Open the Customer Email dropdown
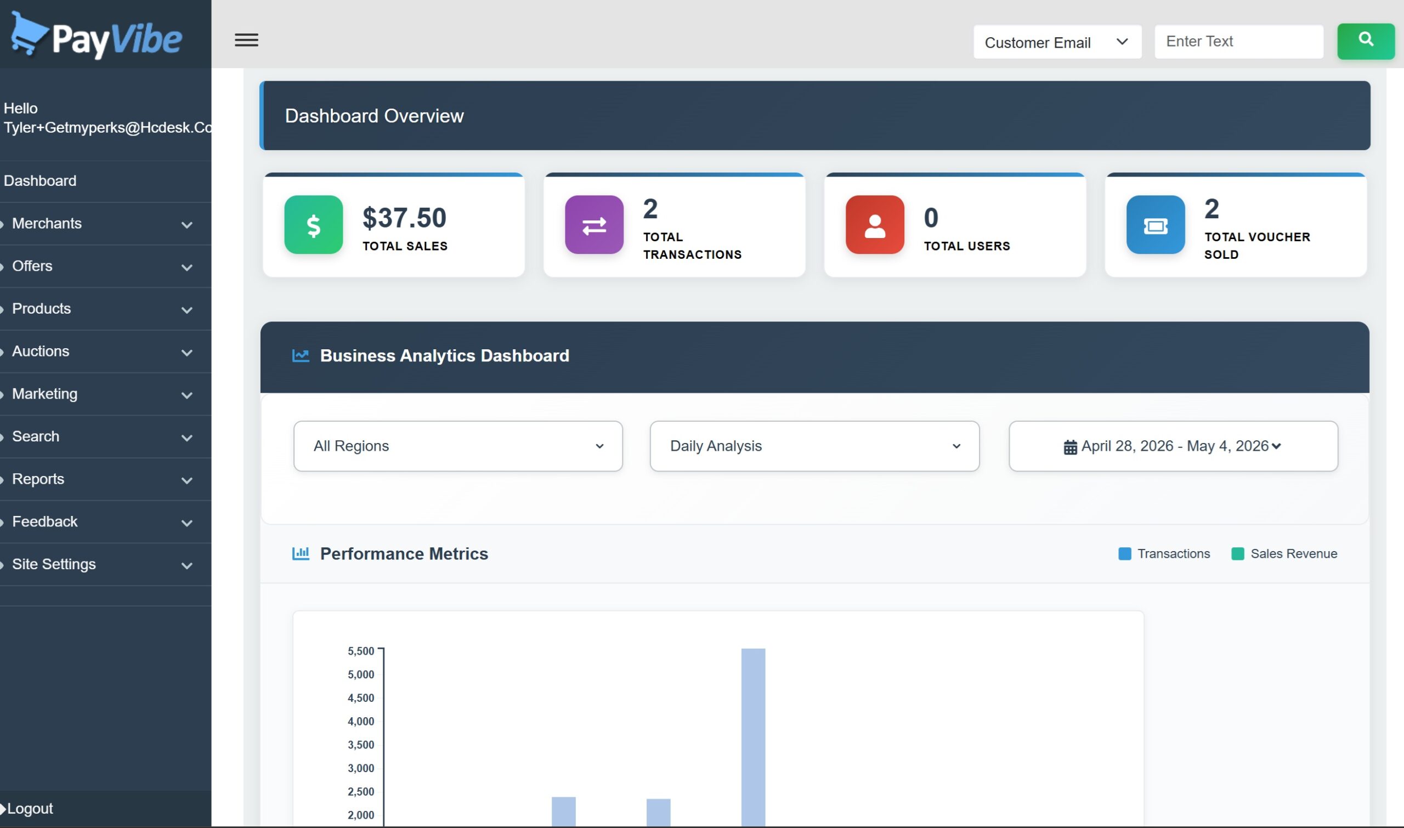Screen dimensions: 1404x828 1057,42
